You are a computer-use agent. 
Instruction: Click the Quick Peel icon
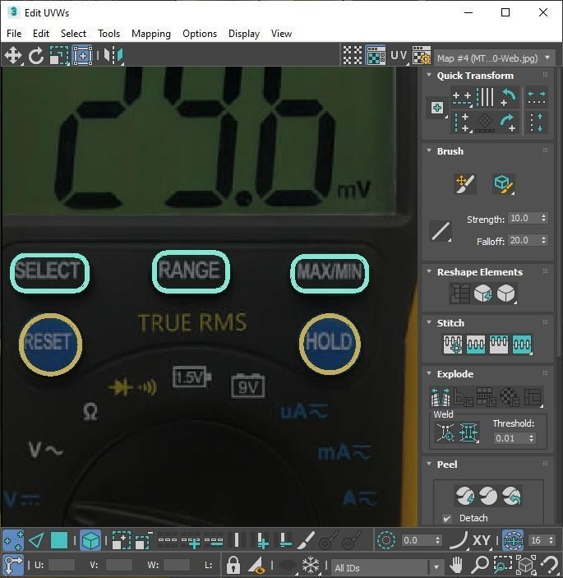coord(465,496)
